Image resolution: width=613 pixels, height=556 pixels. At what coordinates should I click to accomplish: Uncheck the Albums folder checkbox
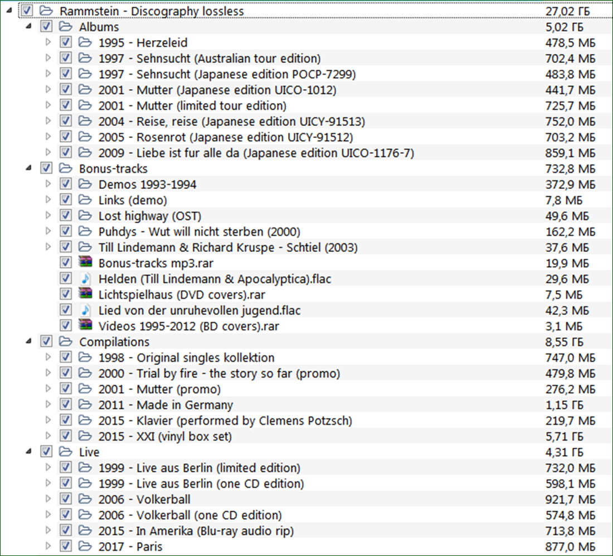46,27
